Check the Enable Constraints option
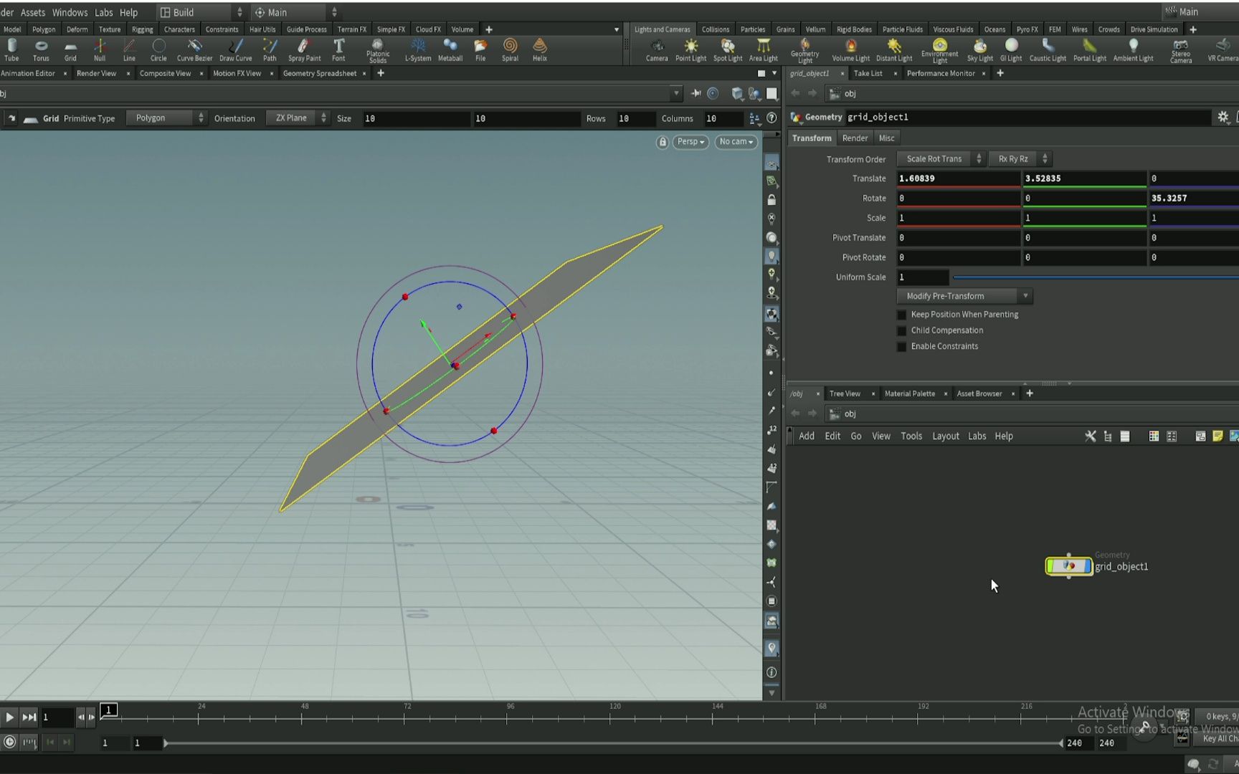The width and height of the screenshot is (1239, 774). tap(901, 346)
